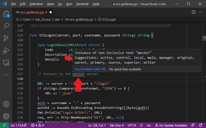This screenshot has width=206, height=128.
Task: Expand C: breadcrumb segment
Action: [17, 20]
